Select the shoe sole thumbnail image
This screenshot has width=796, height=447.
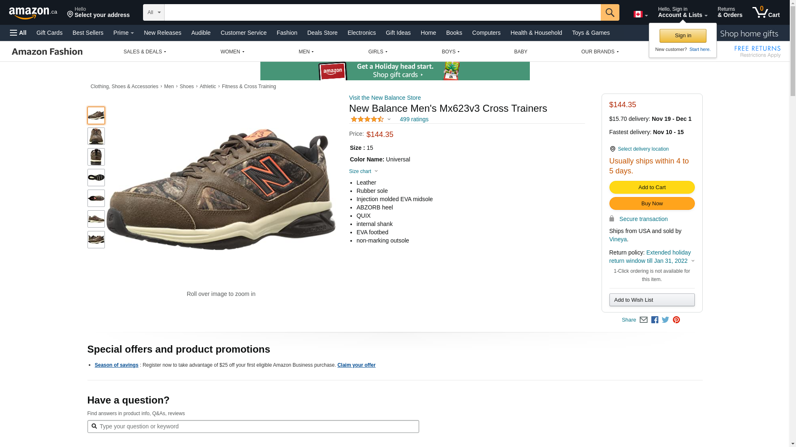pos(96,178)
